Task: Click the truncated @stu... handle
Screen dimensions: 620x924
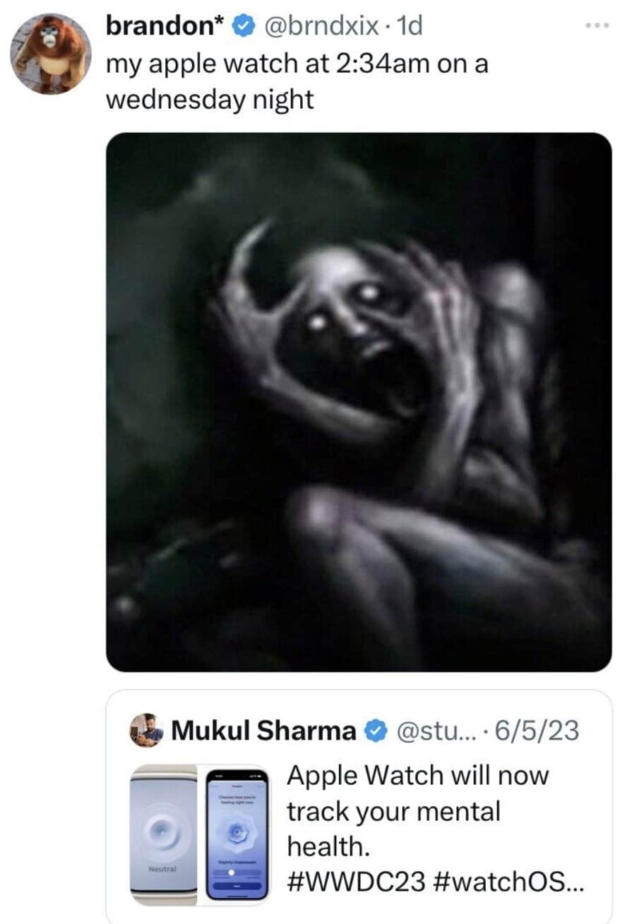Action: click(x=429, y=731)
